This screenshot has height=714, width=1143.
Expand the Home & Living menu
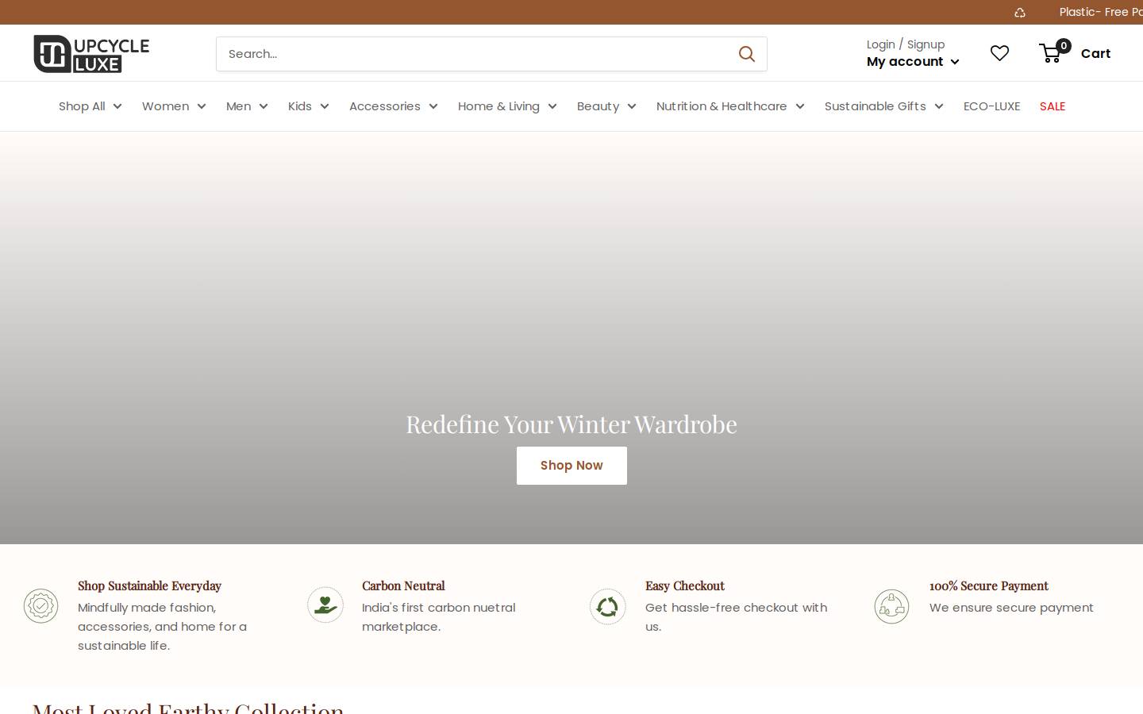[507, 106]
